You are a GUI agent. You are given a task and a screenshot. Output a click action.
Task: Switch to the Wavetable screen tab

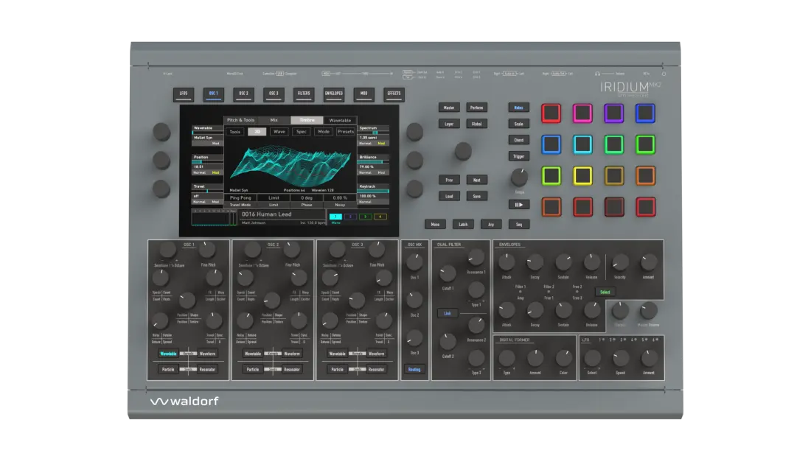click(340, 120)
